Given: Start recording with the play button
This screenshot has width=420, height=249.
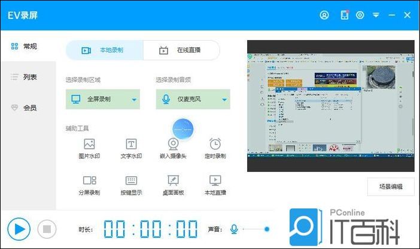Looking at the screenshot, I should [x=19, y=229].
